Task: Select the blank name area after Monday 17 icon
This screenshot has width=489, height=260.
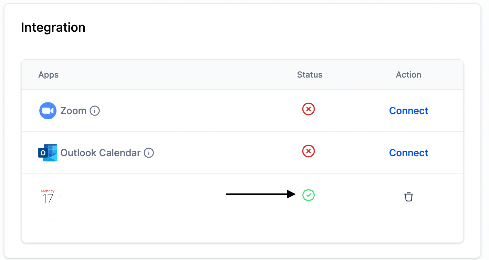Action: click(138, 197)
